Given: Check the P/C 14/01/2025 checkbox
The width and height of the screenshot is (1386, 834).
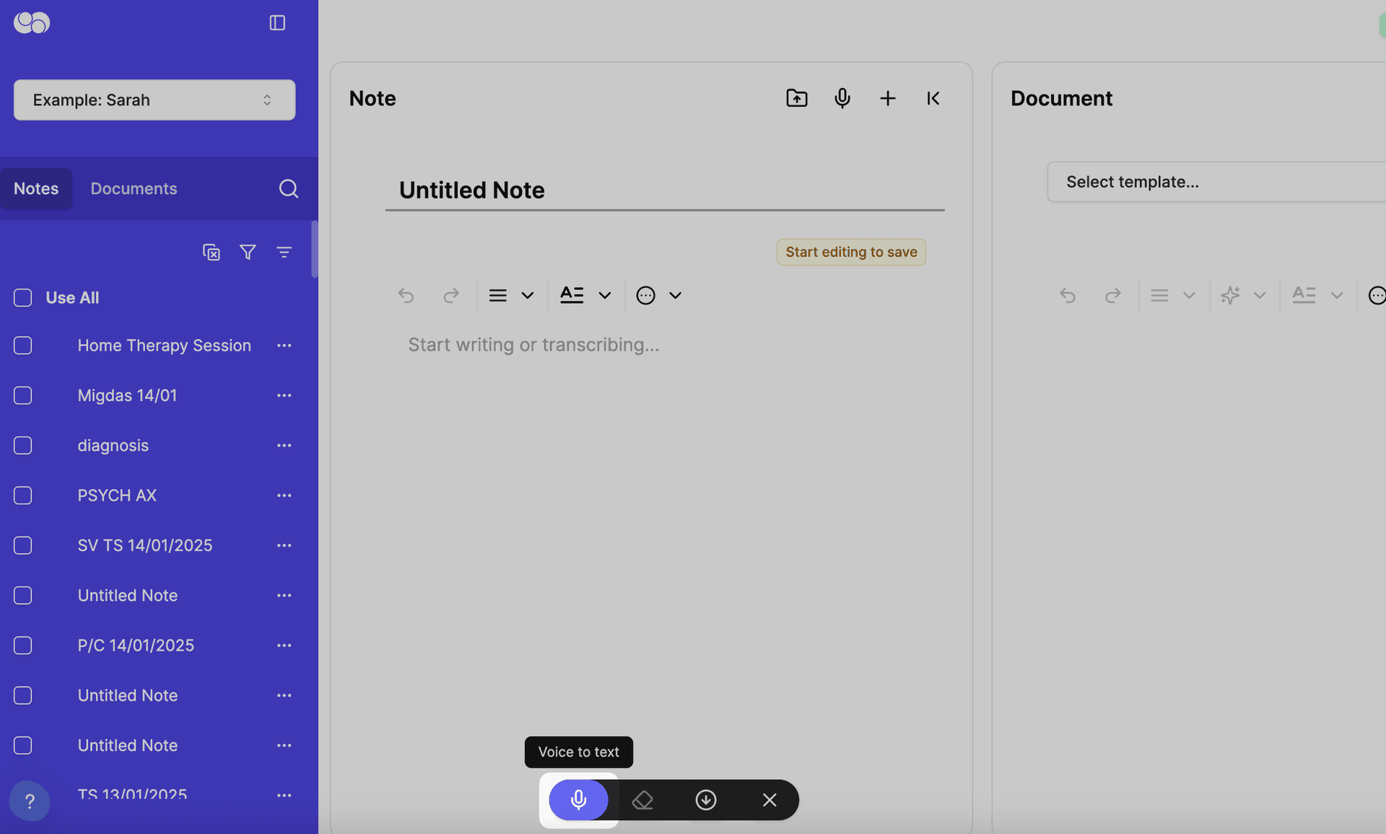Looking at the screenshot, I should [x=23, y=645].
